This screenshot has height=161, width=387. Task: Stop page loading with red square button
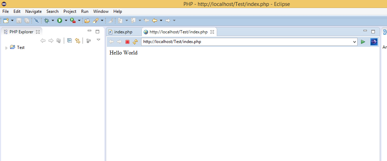click(x=127, y=42)
